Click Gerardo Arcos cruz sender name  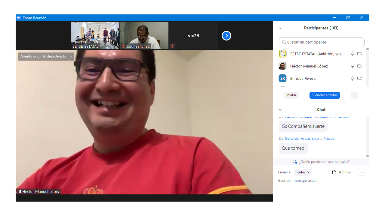click(x=302, y=139)
